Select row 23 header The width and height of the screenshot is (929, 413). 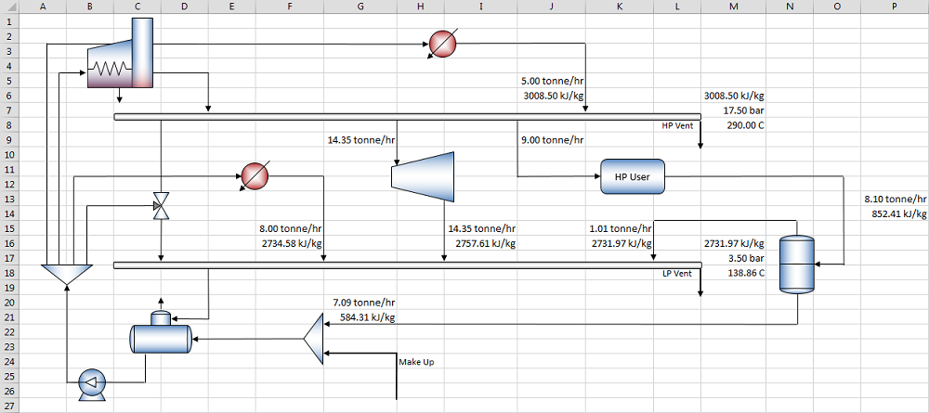click(x=9, y=347)
